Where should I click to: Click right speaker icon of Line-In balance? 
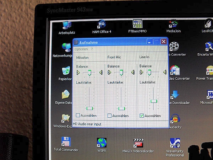click(x=165, y=72)
